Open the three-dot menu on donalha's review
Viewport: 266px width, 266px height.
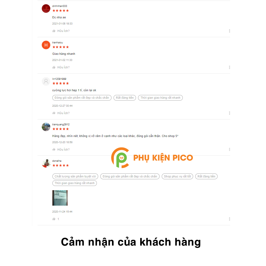[230, 219]
